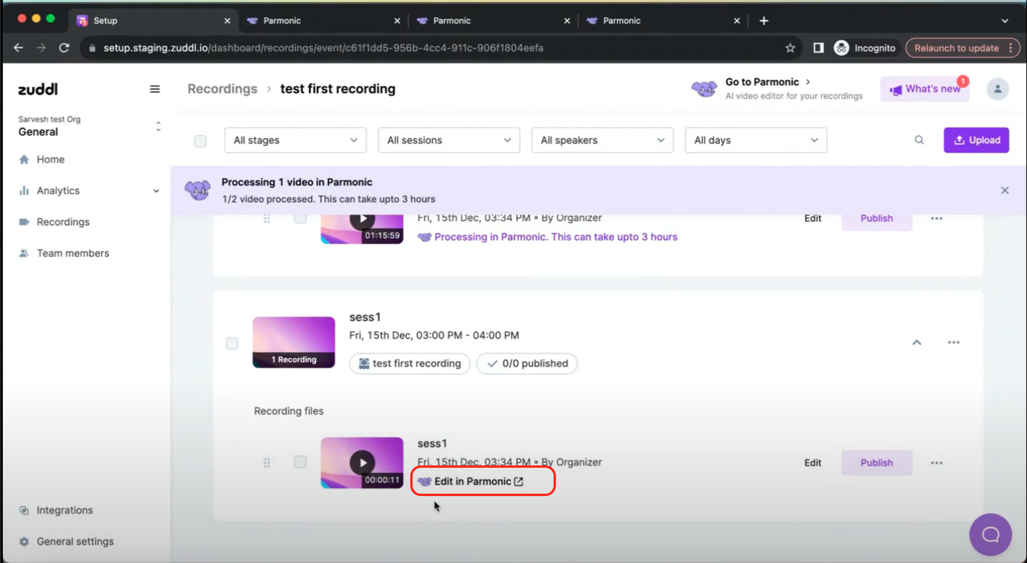Image resolution: width=1027 pixels, height=563 pixels.
Task: Open the All stages dropdown
Action: point(295,140)
